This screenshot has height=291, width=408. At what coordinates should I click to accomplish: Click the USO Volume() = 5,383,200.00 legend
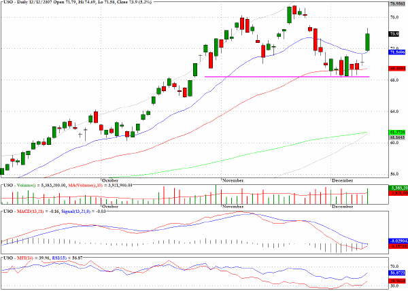(35, 186)
